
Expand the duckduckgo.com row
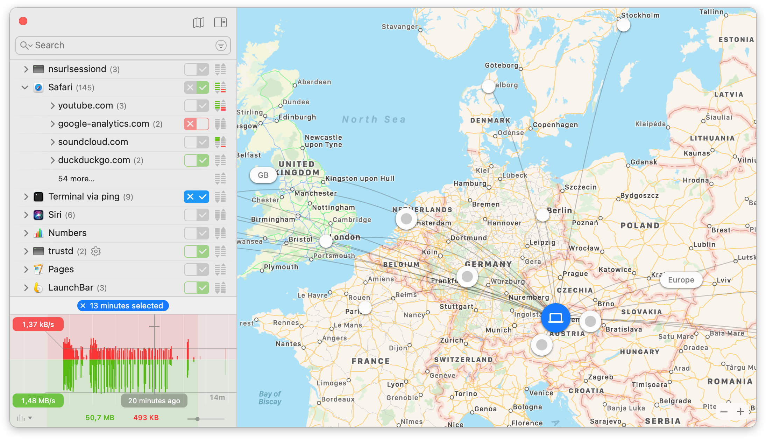click(52, 160)
